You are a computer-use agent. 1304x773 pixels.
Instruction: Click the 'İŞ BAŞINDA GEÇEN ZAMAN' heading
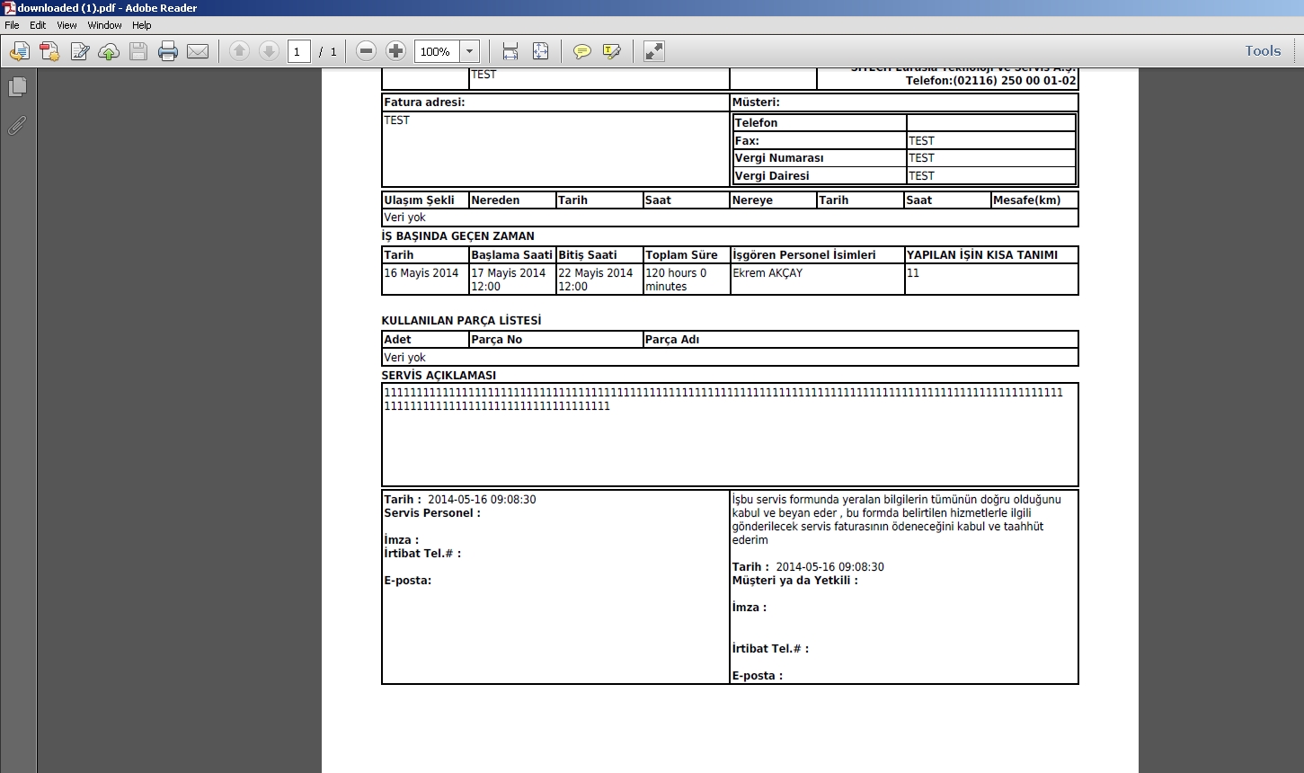(x=457, y=236)
